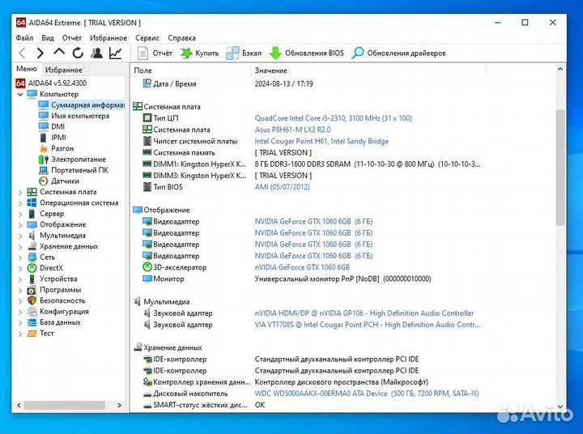Select Устройства in the tree
The height and width of the screenshot is (434, 583).
coord(52,279)
